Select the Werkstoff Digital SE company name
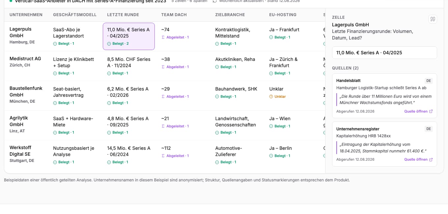The height and width of the screenshot is (214, 448). pos(20,151)
